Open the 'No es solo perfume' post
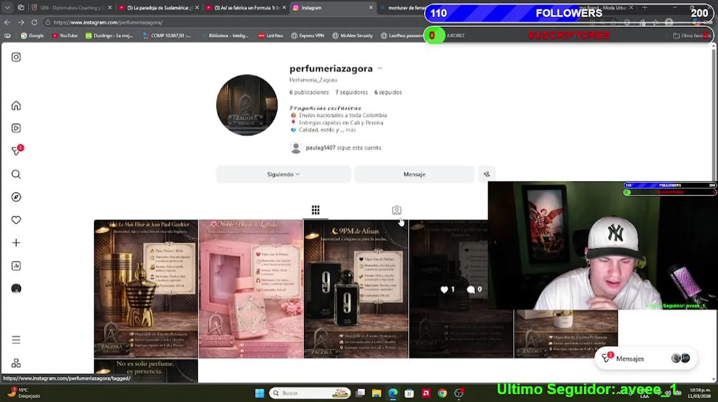This screenshot has width=718, height=402. (146, 371)
